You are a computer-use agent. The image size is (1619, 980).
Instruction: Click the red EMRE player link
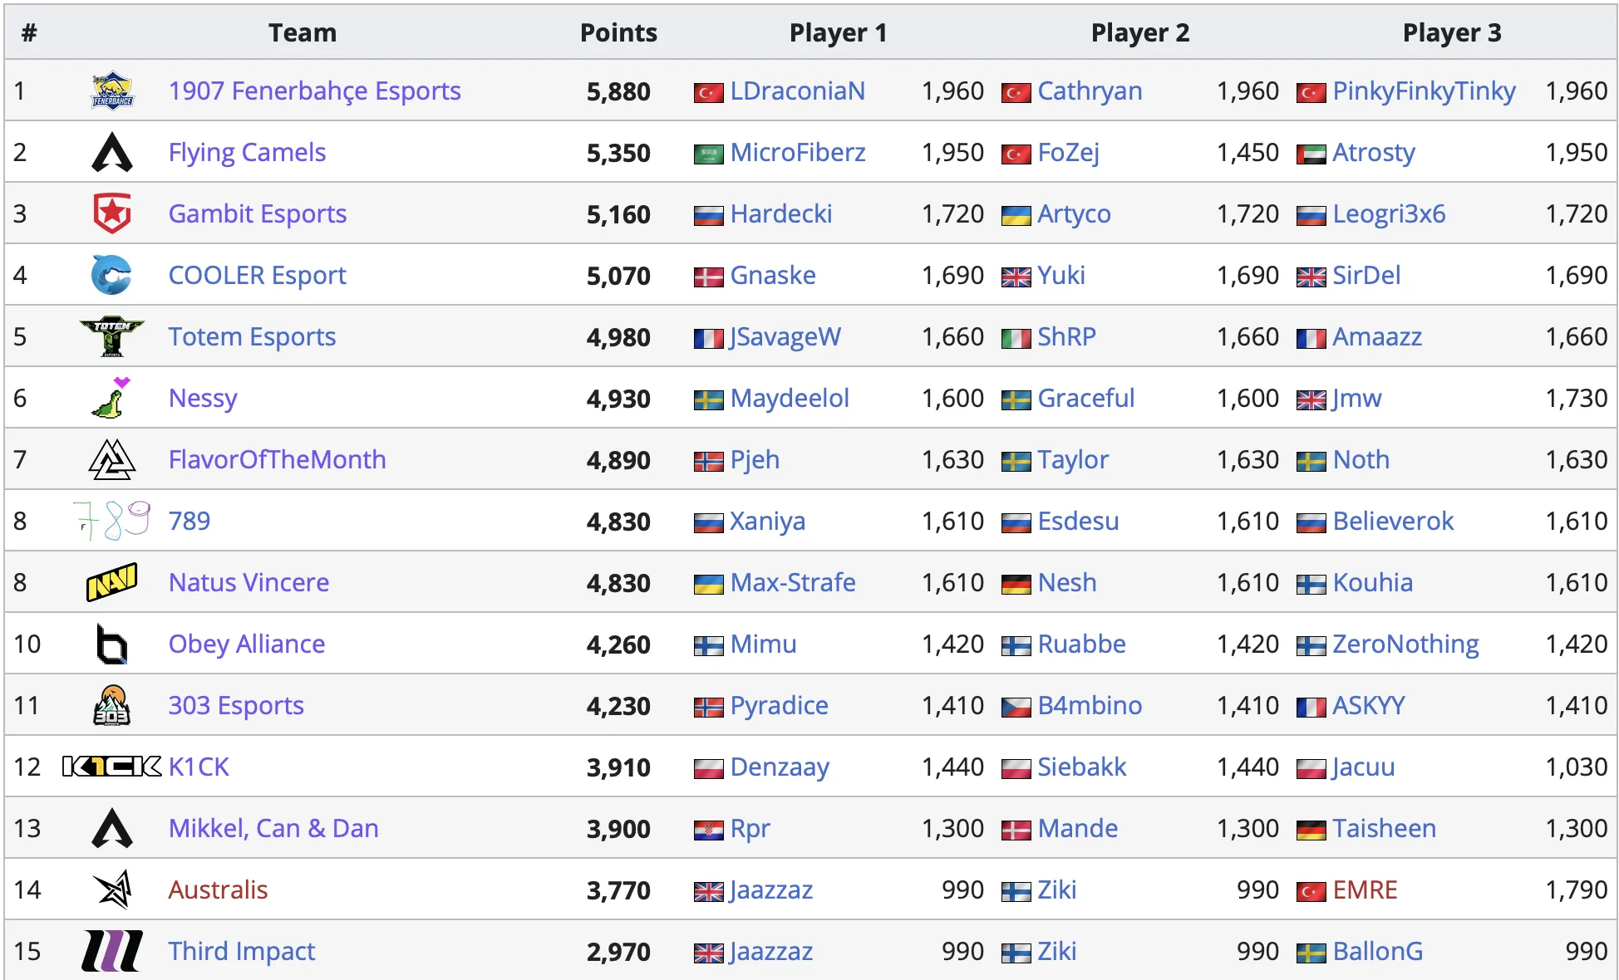[1365, 890]
